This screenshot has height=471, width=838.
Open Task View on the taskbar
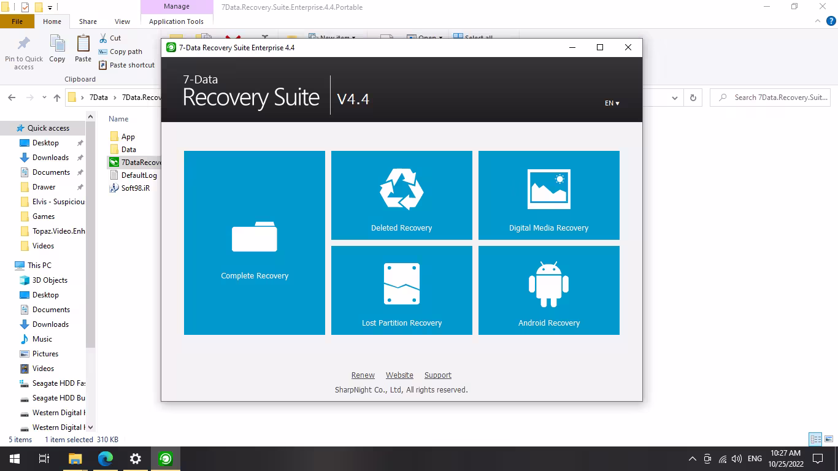44,459
